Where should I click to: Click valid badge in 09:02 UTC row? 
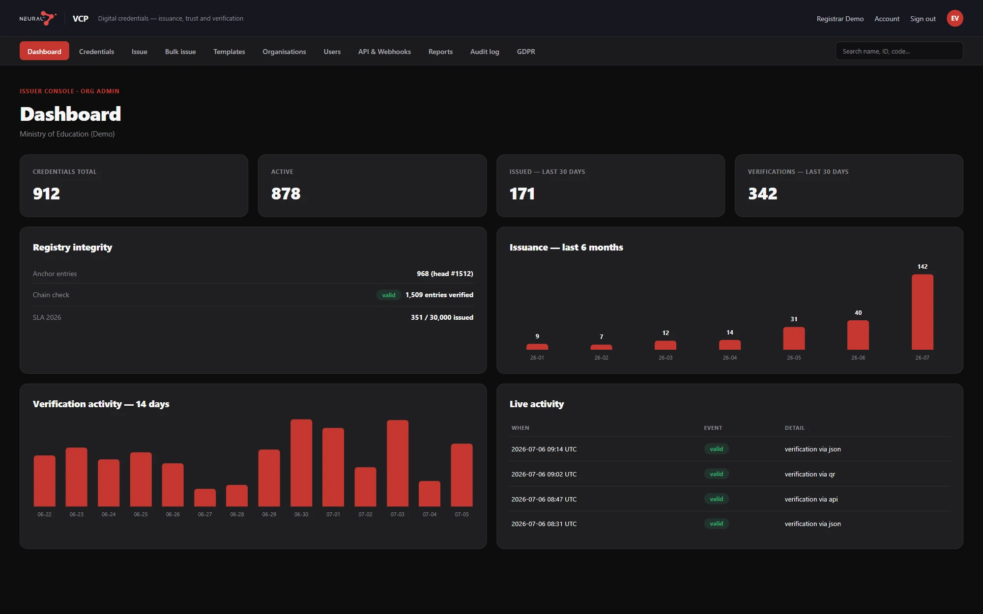click(716, 474)
